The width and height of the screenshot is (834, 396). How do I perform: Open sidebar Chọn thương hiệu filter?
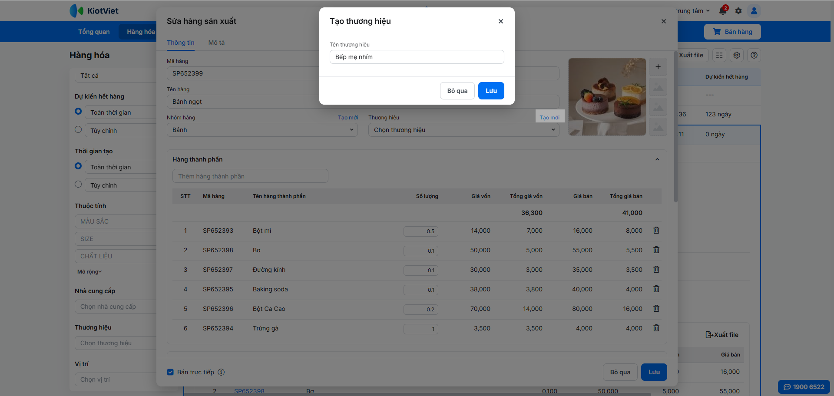[x=116, y=343]
